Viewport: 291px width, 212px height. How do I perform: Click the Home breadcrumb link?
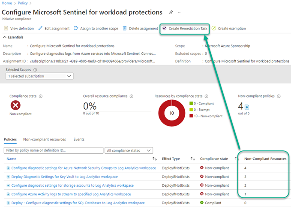[x=7, y=3]
